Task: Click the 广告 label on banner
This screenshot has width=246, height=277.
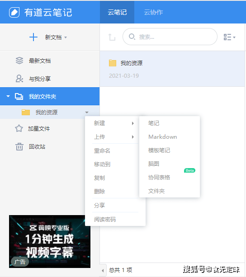Action: 20,262
